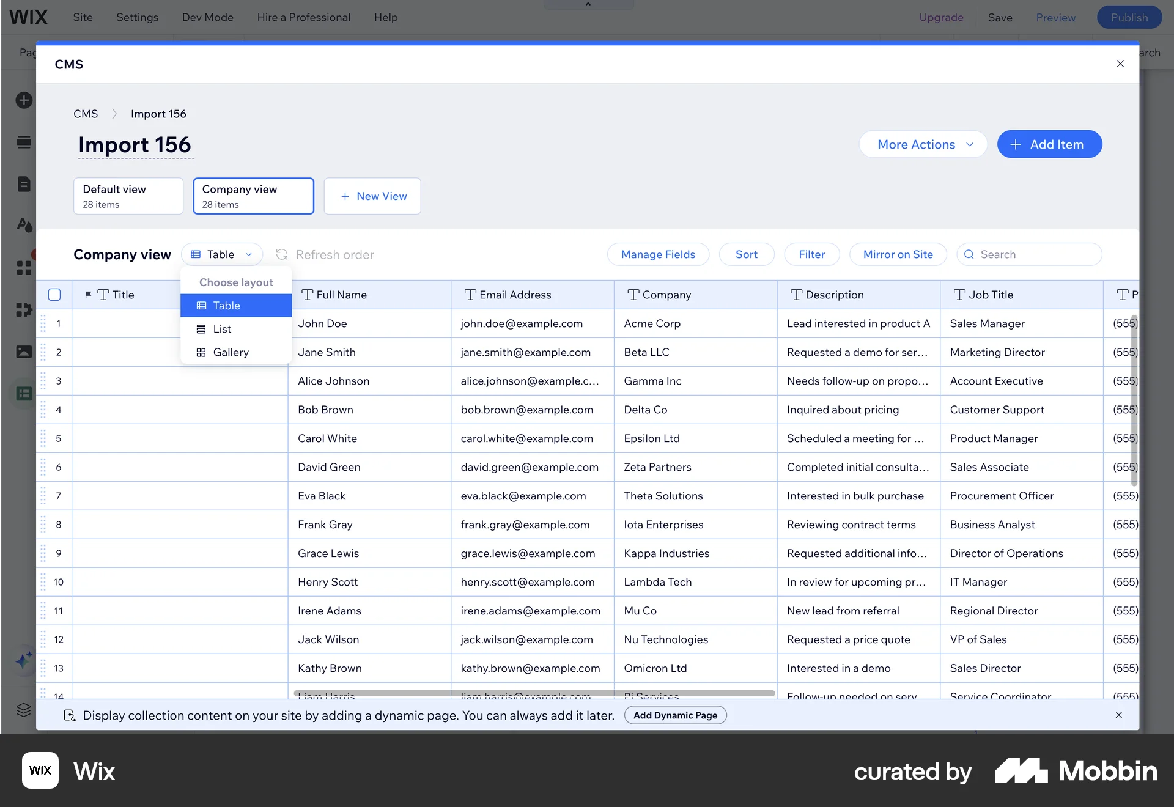Open the Site Theme panel in the sidebar
The height and width of the screenshot is (807, 1174).
pos(23,225)
